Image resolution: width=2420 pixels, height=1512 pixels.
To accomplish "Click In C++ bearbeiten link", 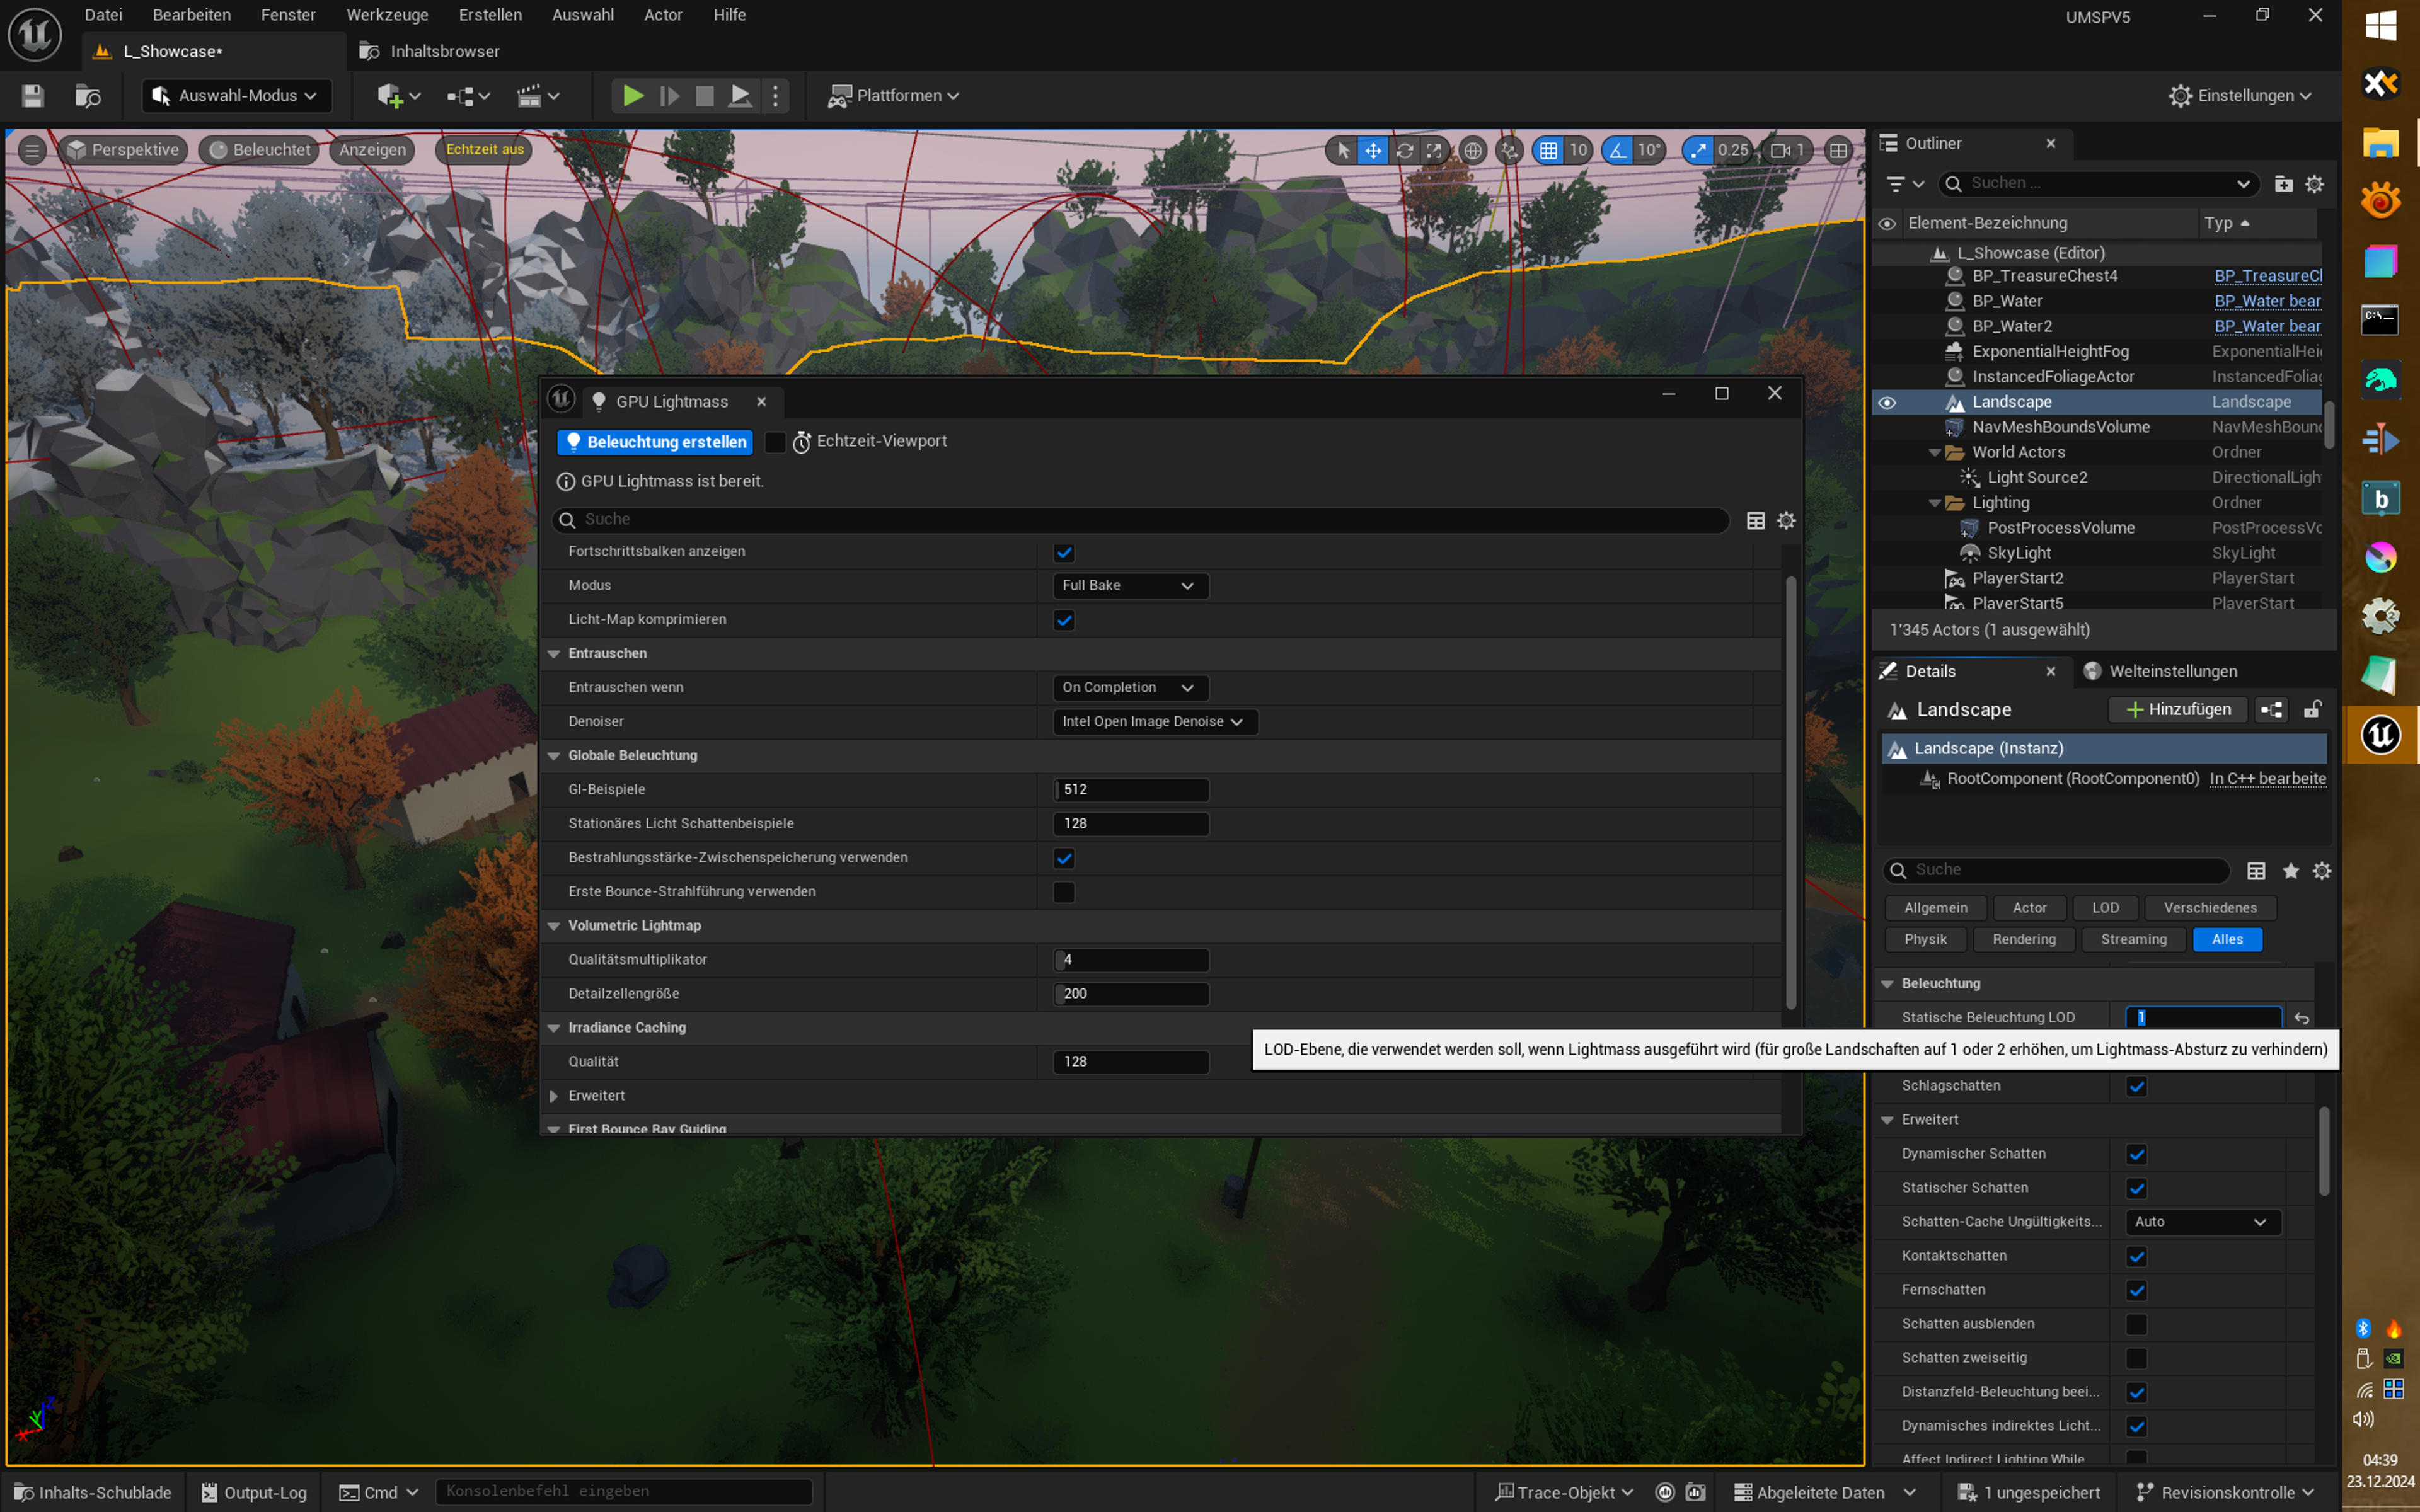I will point(2268,779).
